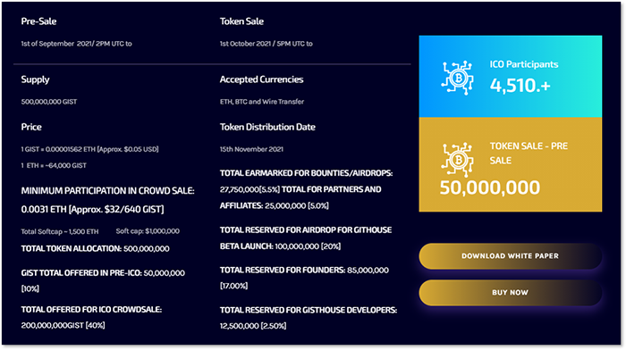
Task: Select the gold Token Sale Pre Sale card
Action: click(511, 164)
